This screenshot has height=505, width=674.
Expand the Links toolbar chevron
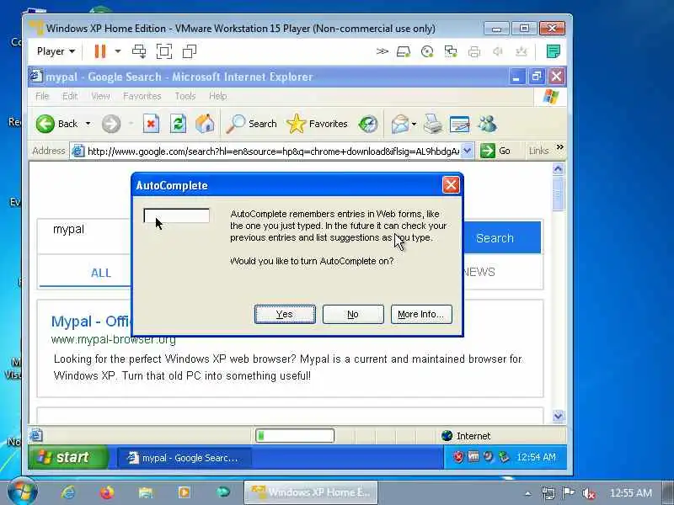click(x=559, y=147)
